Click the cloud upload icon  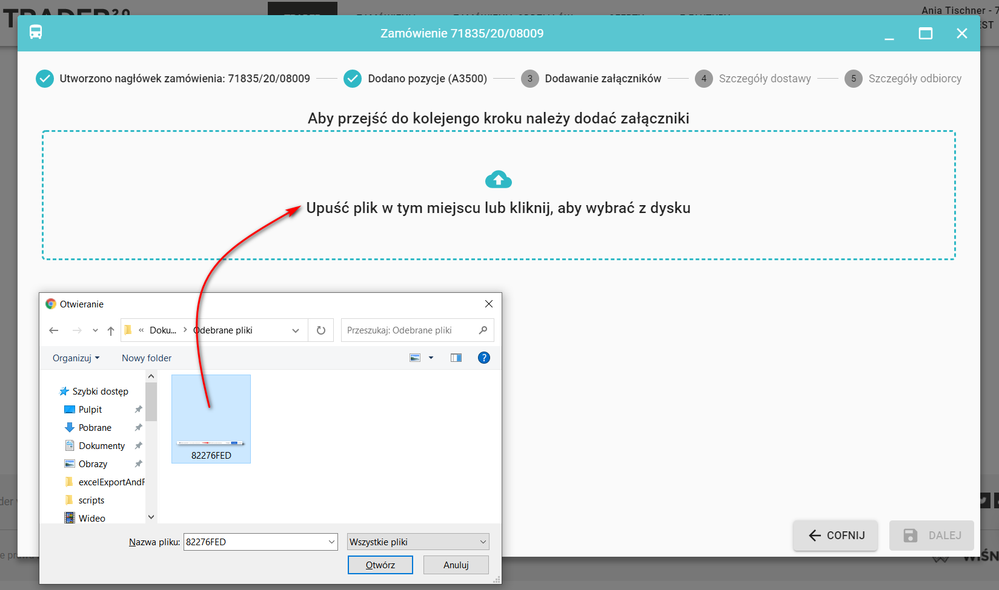[x=498, y=180]
